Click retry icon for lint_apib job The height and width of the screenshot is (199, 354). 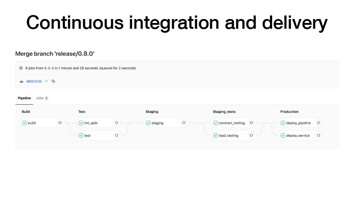click(x=116, y=123)
